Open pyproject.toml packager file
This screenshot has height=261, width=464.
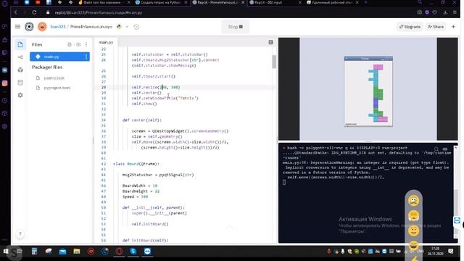(x=57, y=88)
